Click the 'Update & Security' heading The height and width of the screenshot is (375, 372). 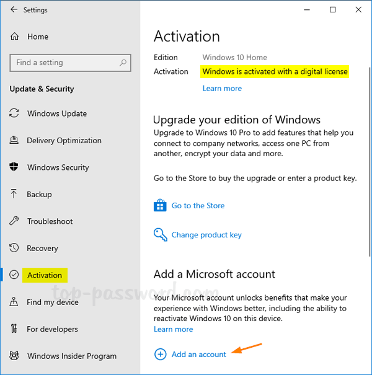point(42,89)
